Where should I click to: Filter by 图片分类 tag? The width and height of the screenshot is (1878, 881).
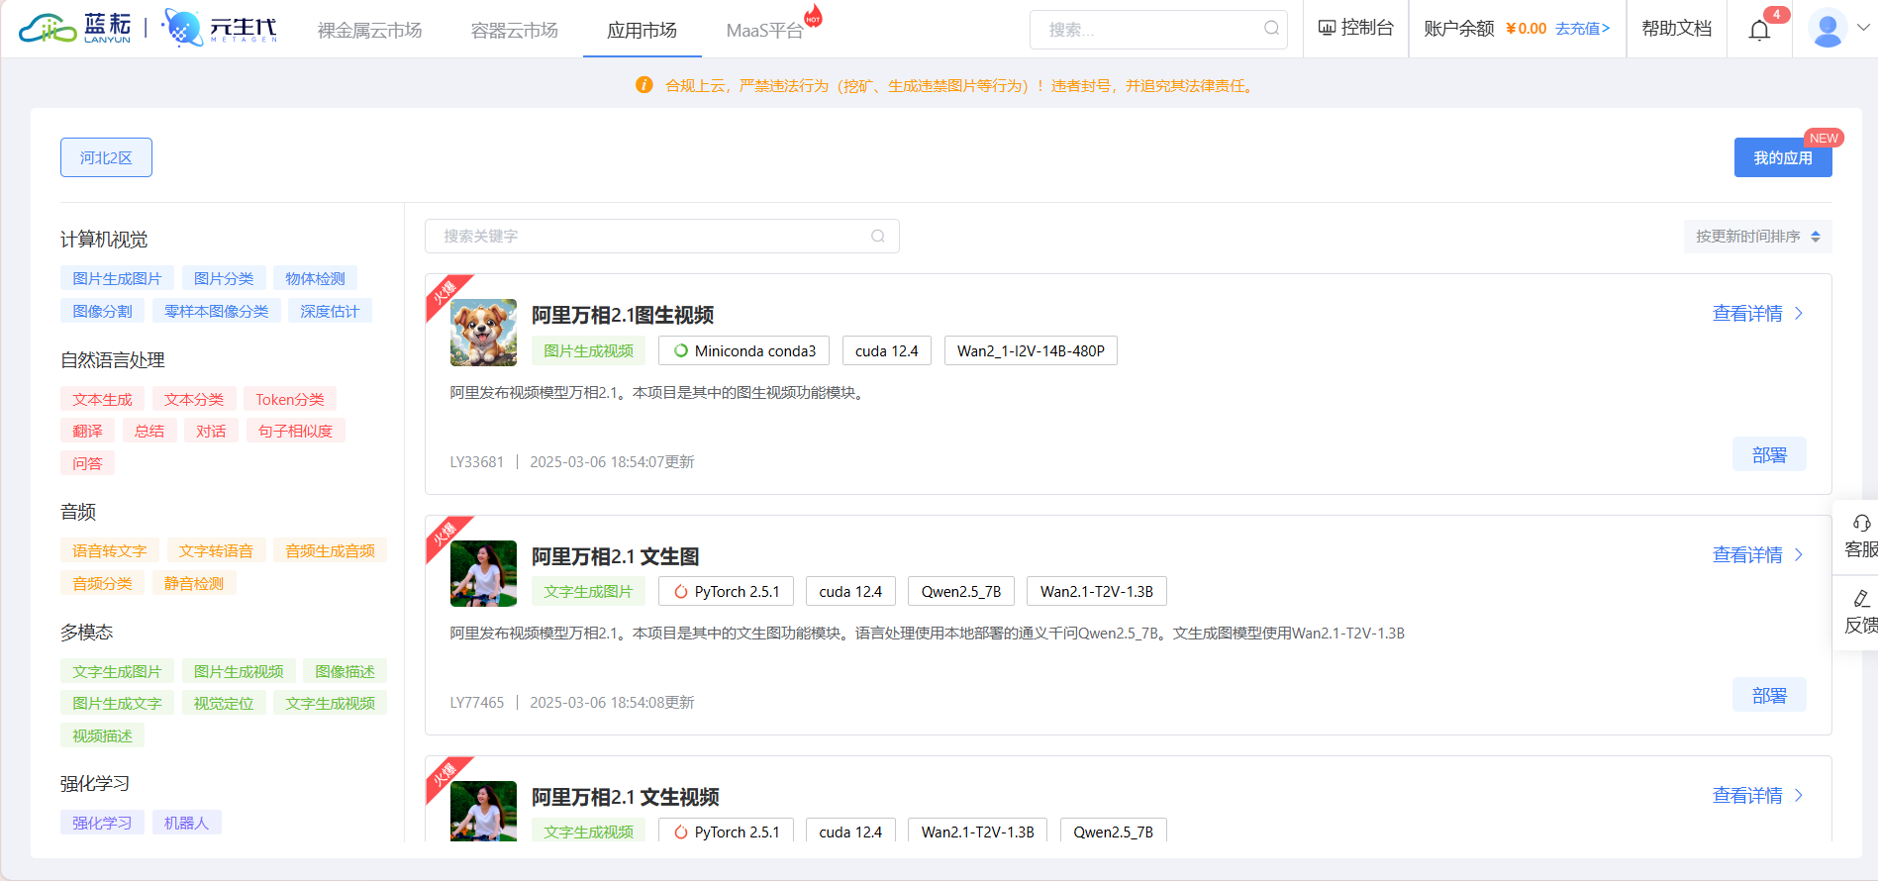pos(224,279)
